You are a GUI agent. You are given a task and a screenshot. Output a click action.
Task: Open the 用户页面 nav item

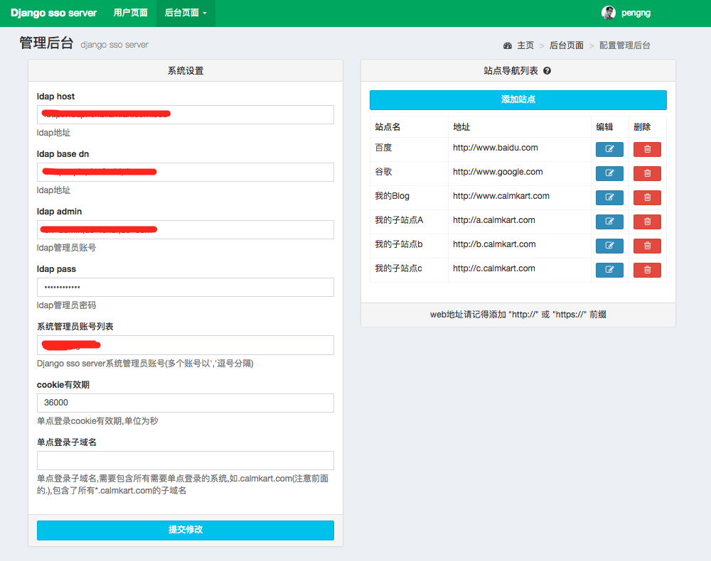coord(131,13)
